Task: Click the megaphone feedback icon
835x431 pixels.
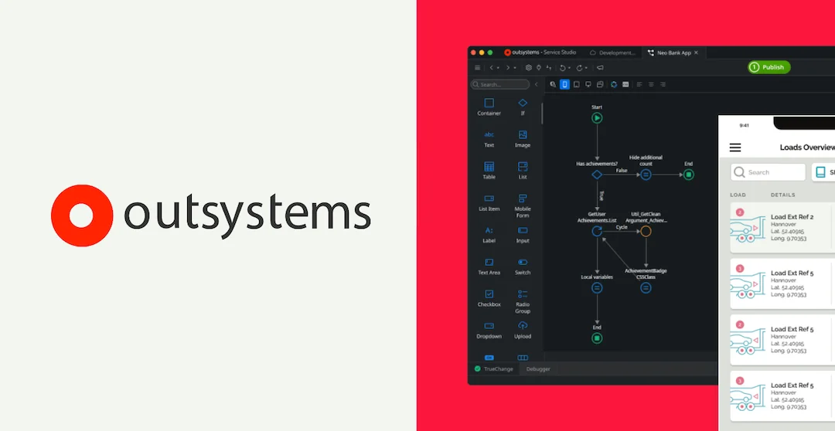Action: click(600, 67)
